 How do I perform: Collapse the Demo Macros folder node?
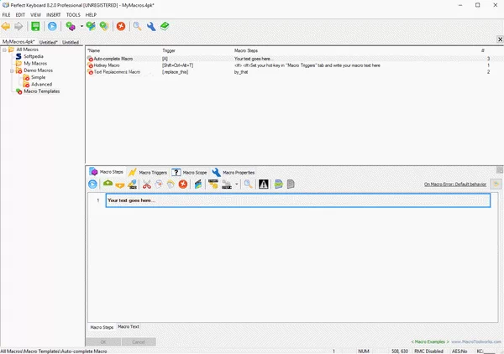point(12,70)
